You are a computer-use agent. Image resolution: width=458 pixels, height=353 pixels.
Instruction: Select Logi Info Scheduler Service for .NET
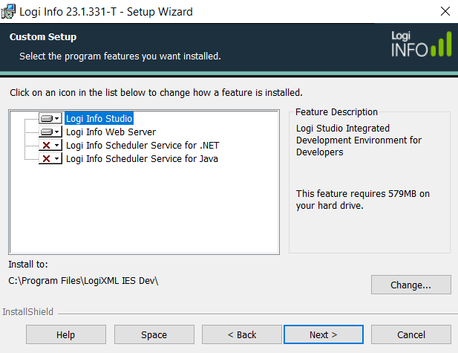[x=143, y=146]
